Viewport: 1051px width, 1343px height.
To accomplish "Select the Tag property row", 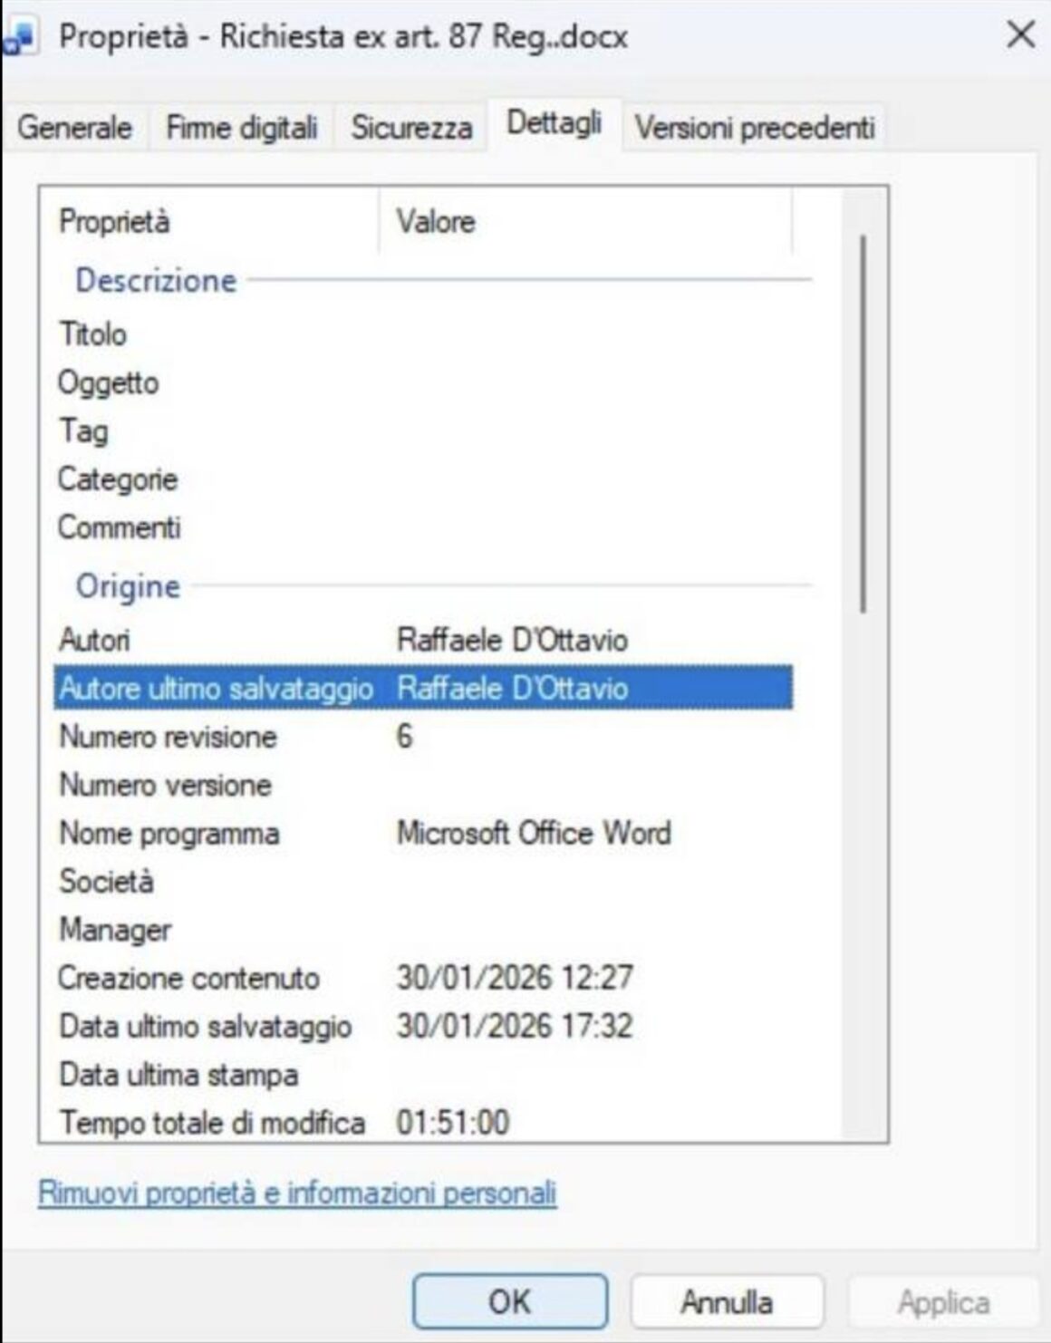I will 83,431.
